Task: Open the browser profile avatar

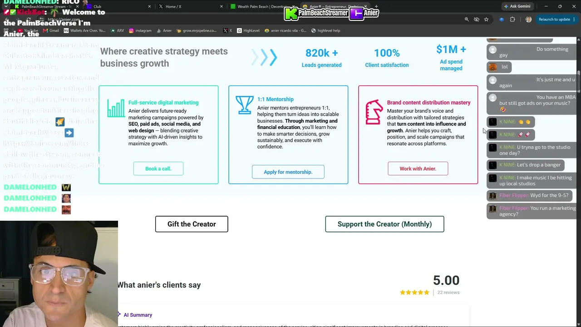Action: pos(528,20)
